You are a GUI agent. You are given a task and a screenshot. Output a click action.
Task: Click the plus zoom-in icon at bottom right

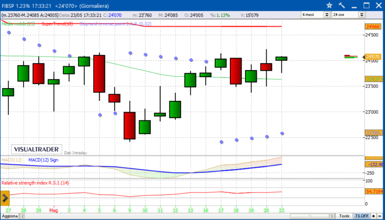(373, 216)
